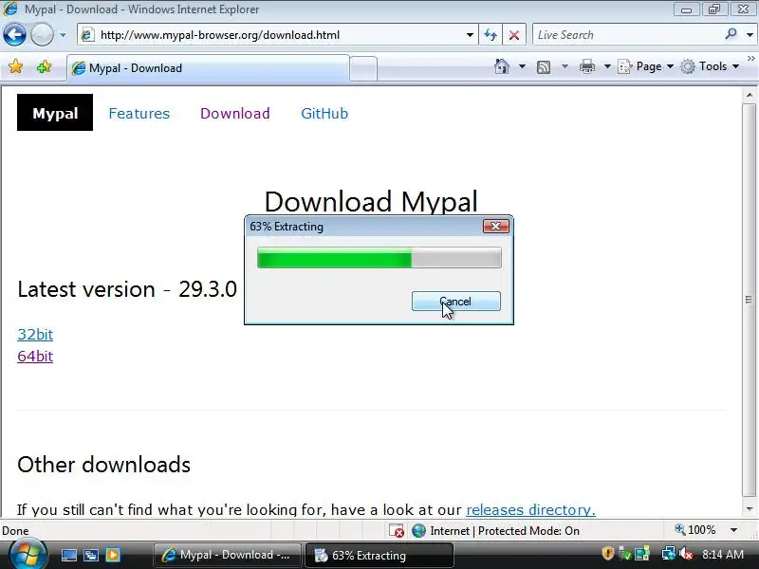Image resolution: width=759 pixels, height=569 pixels.
Task: Click the popup blocked status icon
Action: pyautogui.click(x=396, y=531)
